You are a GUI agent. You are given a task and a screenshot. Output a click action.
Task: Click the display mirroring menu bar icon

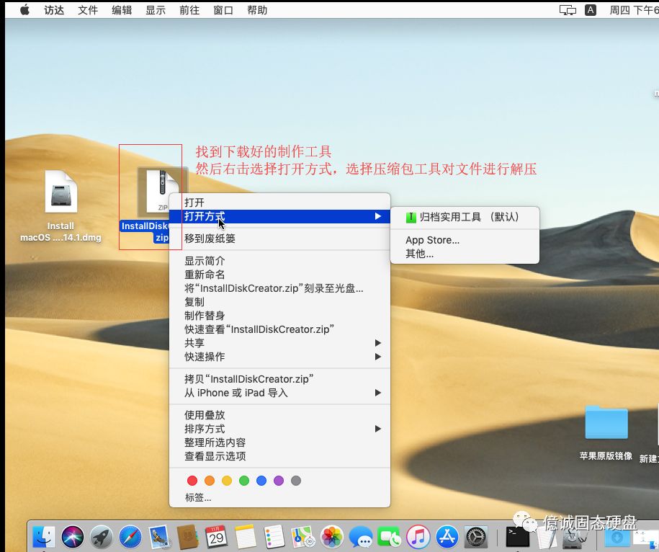click(x=568, y=10)
